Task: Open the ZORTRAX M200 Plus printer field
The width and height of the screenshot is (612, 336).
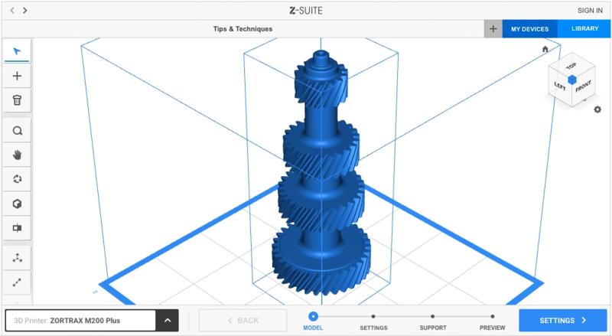Action: tap(80, 321)
